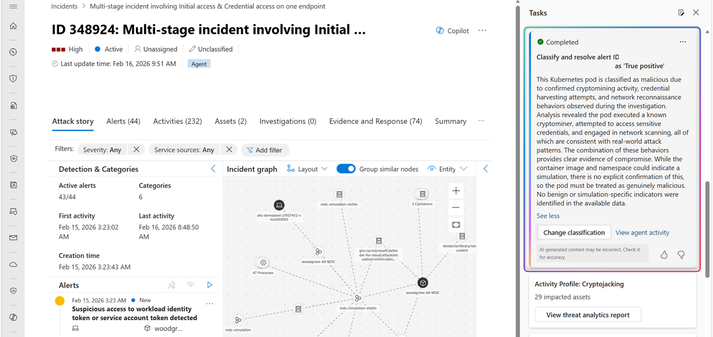Open the compass-style sidebar icon below Home
Image resolution: width=713 pixels, height=337 pixels.
(x=13, y=52)
